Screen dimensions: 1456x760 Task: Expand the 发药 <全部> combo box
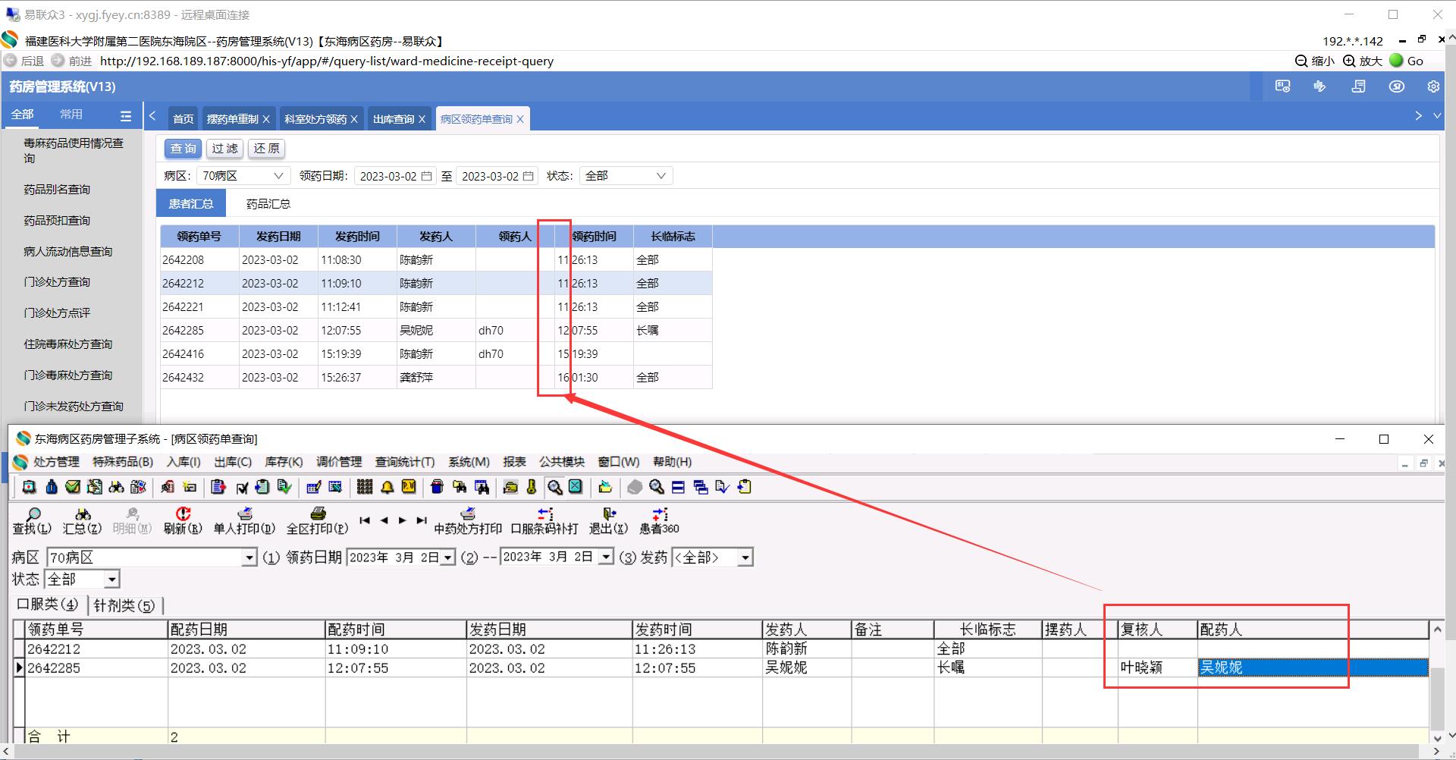click(x=745, y=557)
